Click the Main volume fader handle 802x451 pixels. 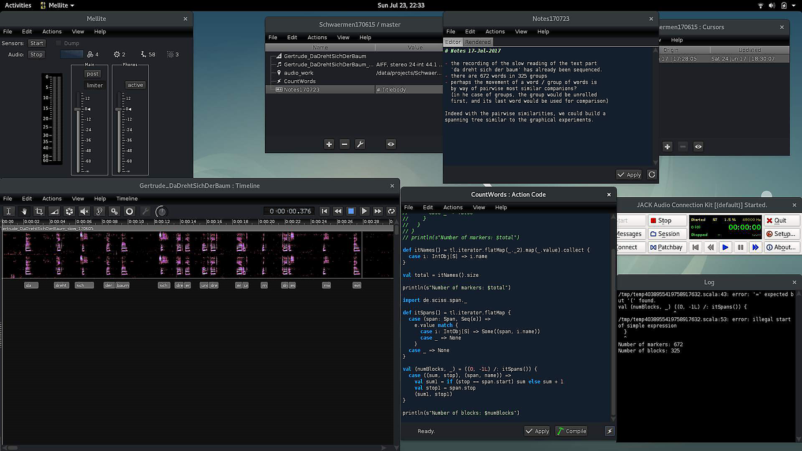(x=78, y=109)
